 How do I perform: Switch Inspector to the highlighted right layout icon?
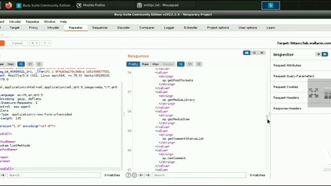coord(325,54)
